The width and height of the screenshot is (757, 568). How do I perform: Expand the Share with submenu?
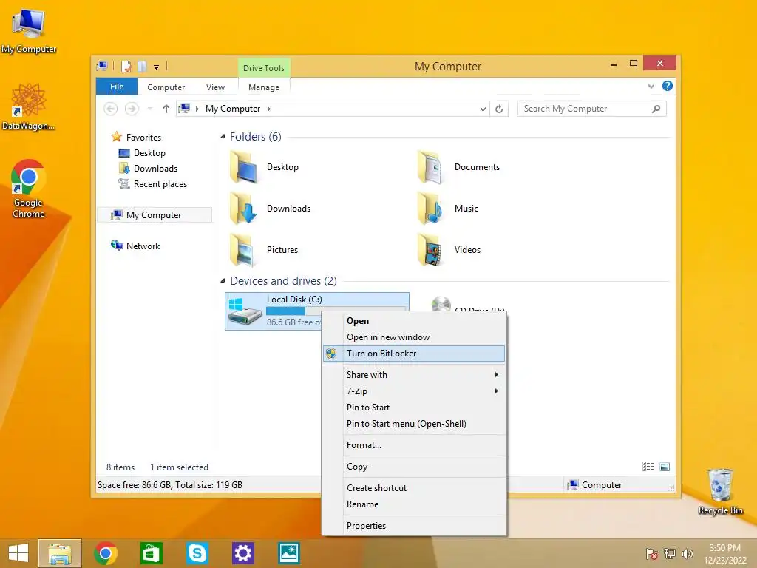coord(414,375)
